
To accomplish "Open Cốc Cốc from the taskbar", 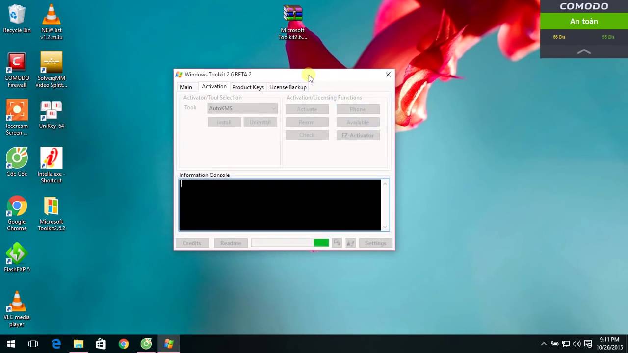I will coord(146,344).
